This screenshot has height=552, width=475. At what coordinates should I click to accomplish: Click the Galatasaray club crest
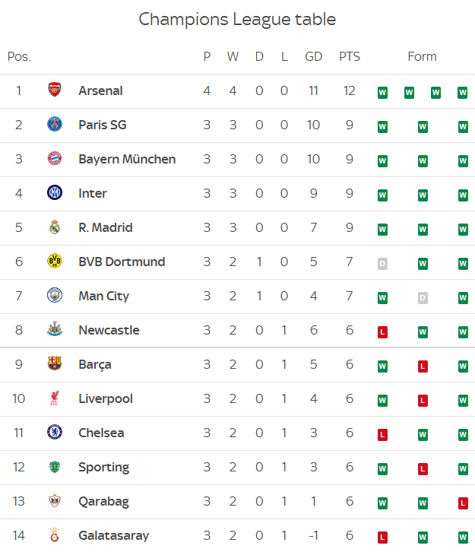tap(55, 535)
